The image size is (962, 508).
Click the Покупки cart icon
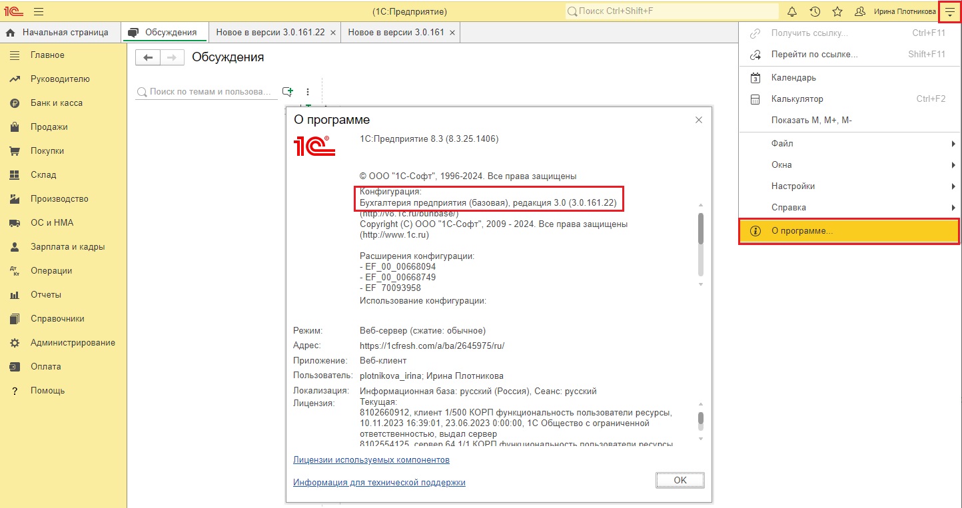click(15, 151)
